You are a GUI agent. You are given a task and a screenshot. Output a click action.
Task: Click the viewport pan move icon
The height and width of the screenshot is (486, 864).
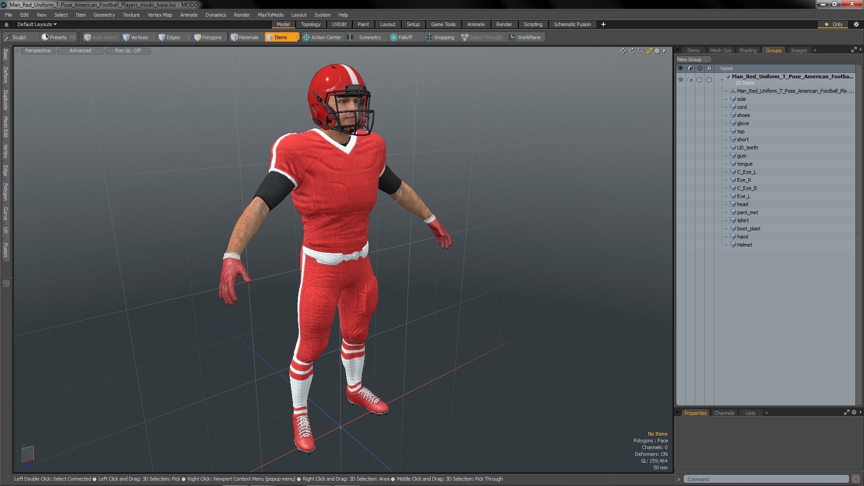click(623, 51)
